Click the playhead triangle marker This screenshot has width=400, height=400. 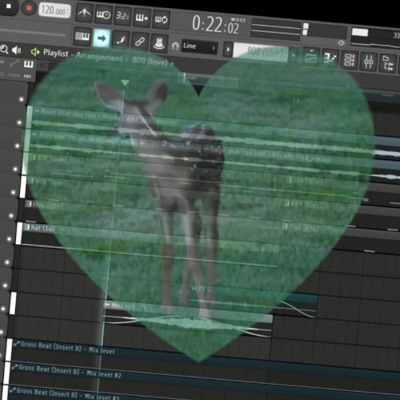coord(125,83)
